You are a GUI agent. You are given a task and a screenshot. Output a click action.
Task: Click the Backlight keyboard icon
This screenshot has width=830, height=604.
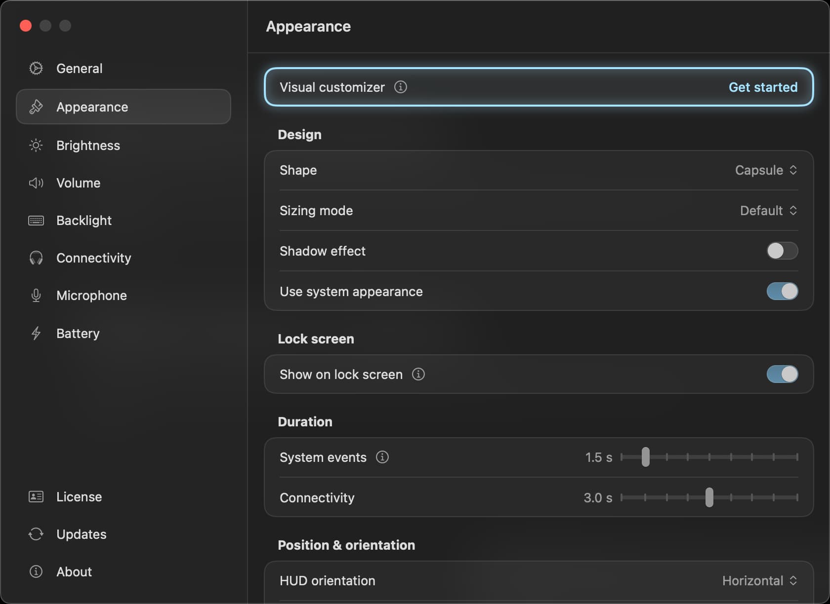click(x=36, y=220)
